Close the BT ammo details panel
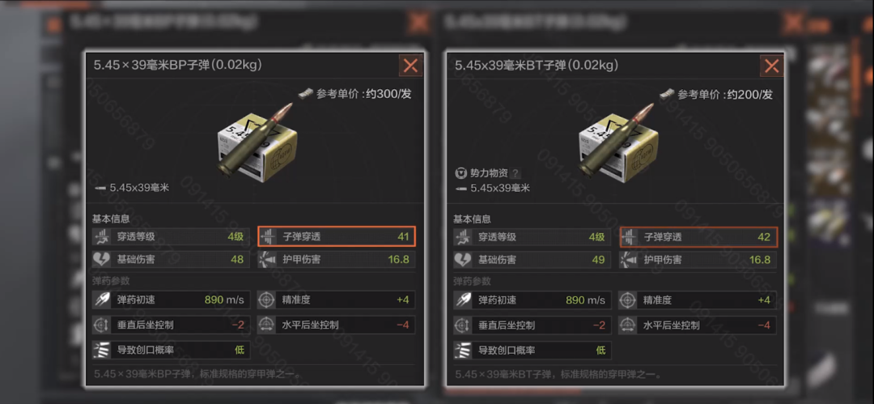The image size is (874, 404). click(x=772, y=66)
